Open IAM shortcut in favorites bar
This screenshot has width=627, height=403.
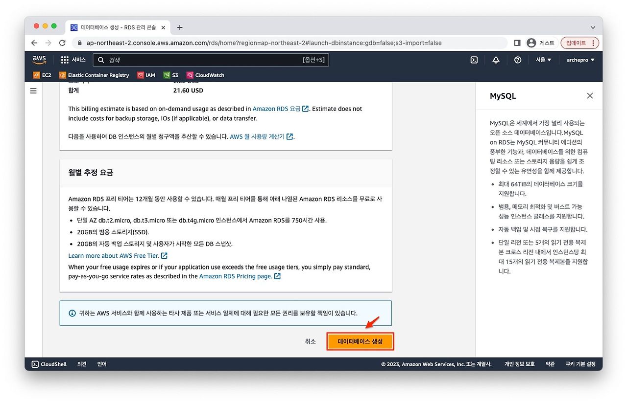pyautogui.click(x=146, y=75)
